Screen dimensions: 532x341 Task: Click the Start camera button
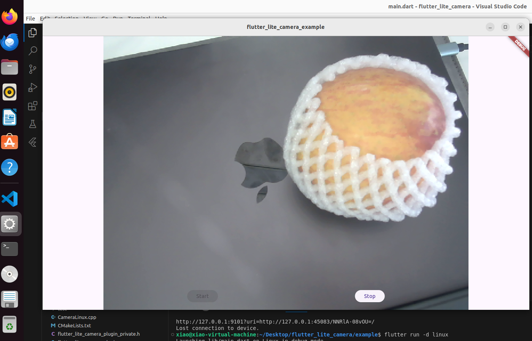[x=202, y=296]
